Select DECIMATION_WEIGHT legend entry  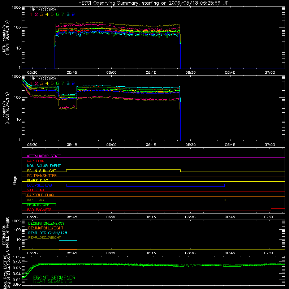pyautogui.click(x=46, y=228)
